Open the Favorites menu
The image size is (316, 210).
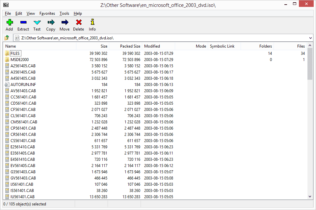pos(47,13)
